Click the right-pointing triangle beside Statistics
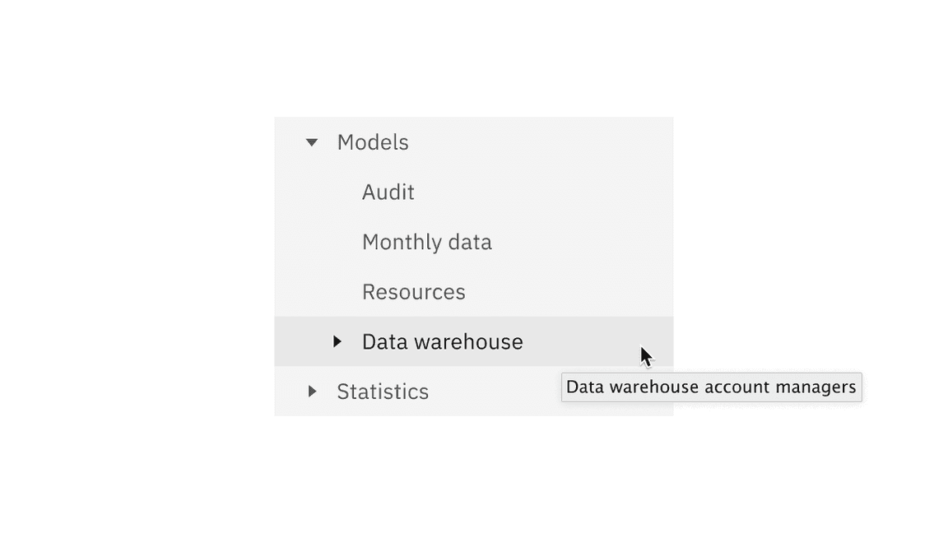948x533 pixels. [312, 392]
